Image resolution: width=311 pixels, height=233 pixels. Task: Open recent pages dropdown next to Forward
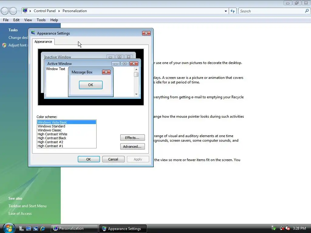pos(19,11)
